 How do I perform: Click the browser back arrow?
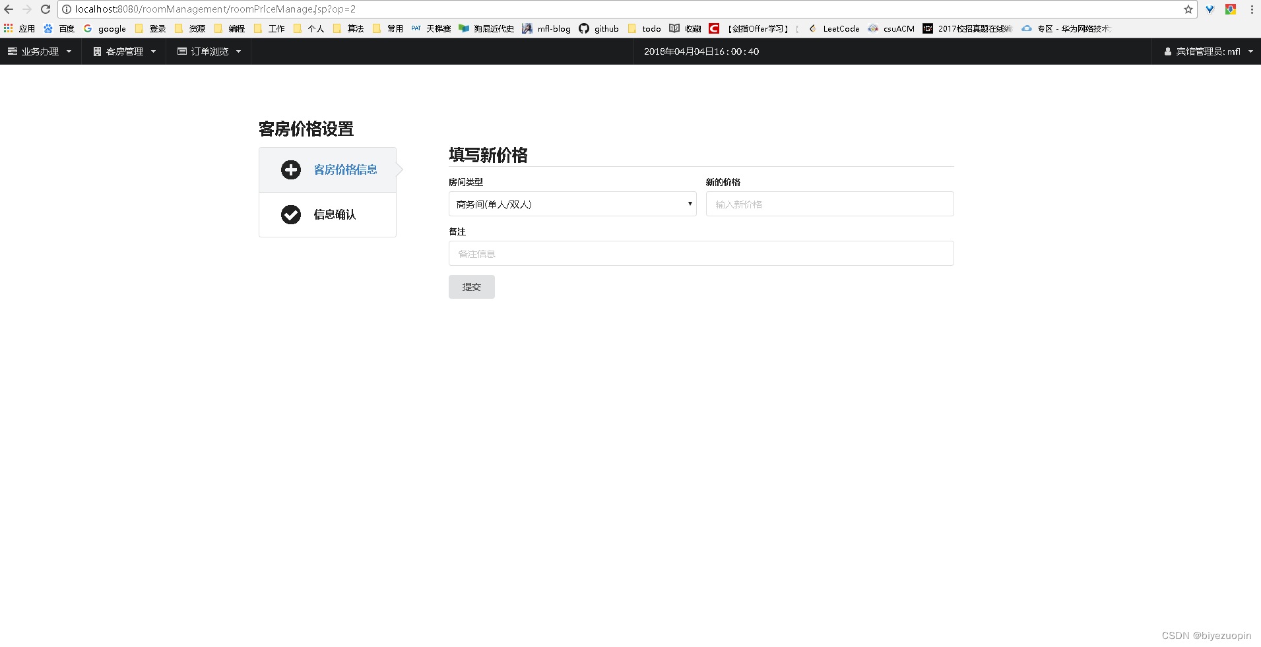pos(9,9)
